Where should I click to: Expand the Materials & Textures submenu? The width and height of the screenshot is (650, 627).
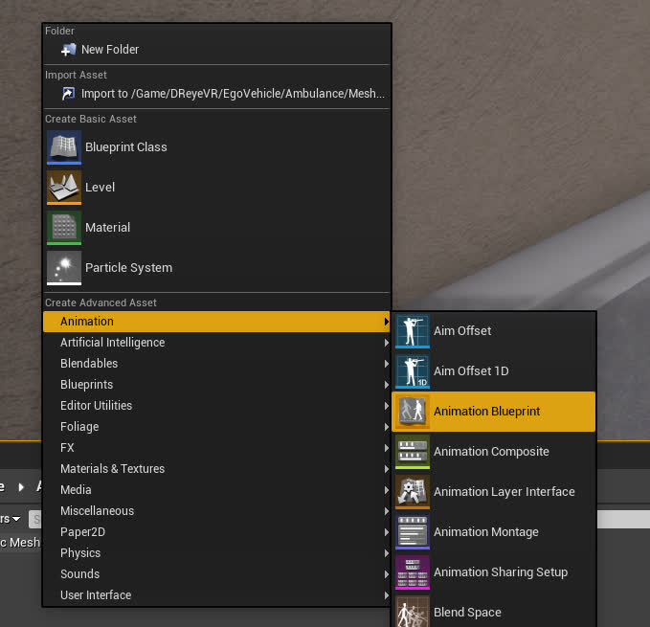(x=112, y=469)
